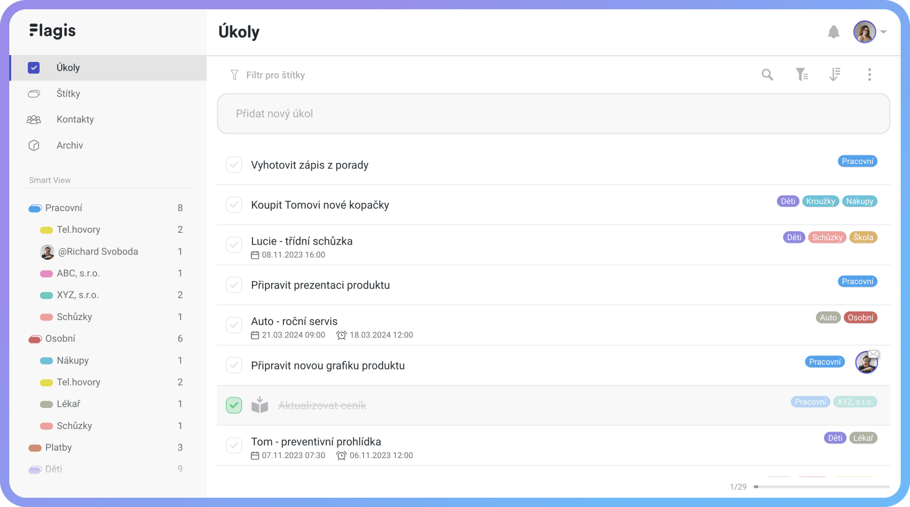The height and width of the screenshot is (507, 910).
Task: Select the @Richard Svoboda smart view
Action: pyautogui.click(x=98, y=251)
